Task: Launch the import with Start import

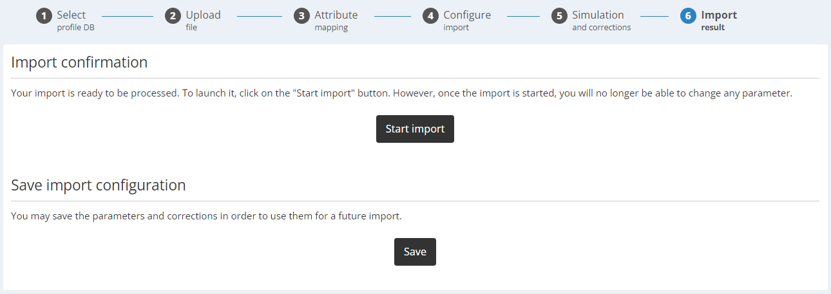Action: click(415, 129)
